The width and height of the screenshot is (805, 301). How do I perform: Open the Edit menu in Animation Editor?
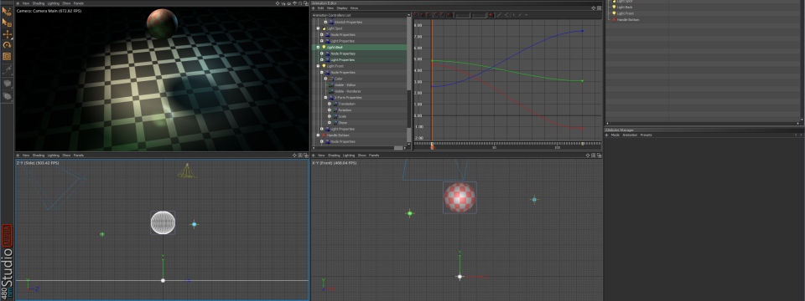coord(320,8)
